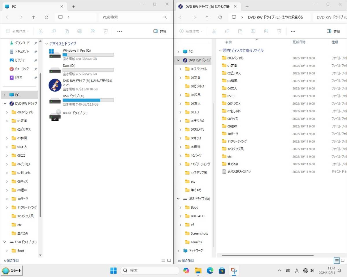The image size is (347, 277).
Task: Click horizontal scrollbar in DVD RW file list
Action: pyautogui.click(x=267, y=255)
